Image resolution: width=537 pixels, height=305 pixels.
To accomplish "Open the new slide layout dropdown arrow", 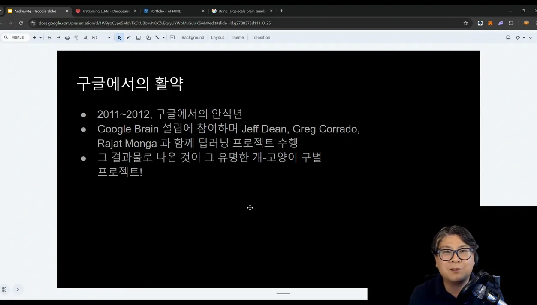I will [40, 38].
